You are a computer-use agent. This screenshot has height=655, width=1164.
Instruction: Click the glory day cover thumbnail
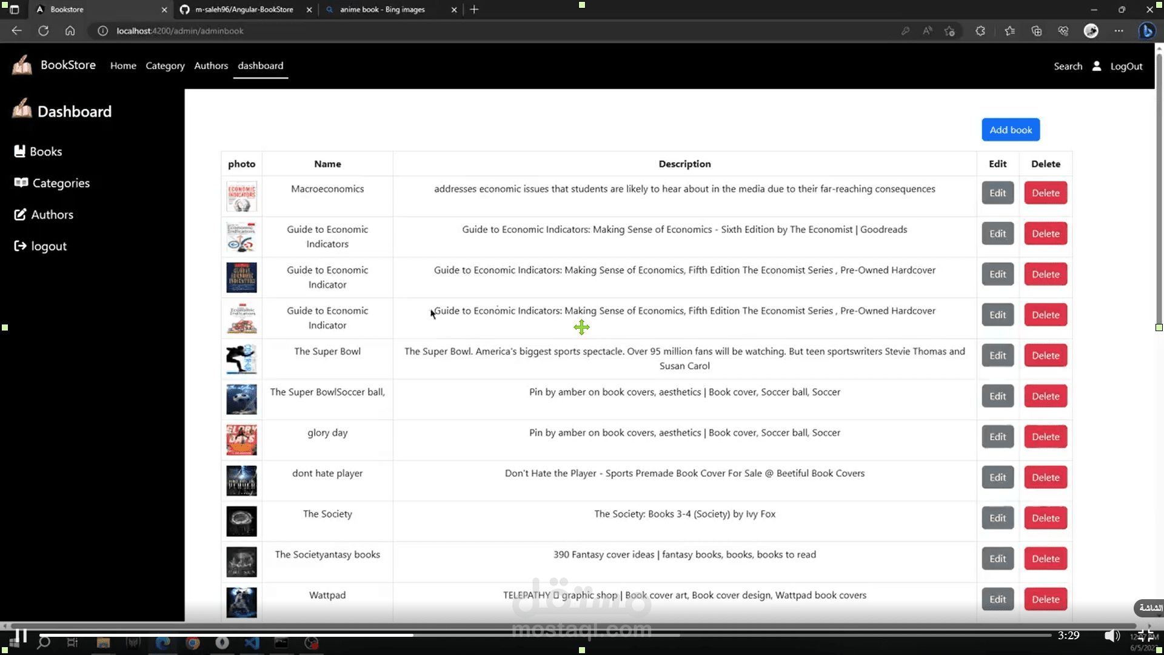tap(241, 440)
